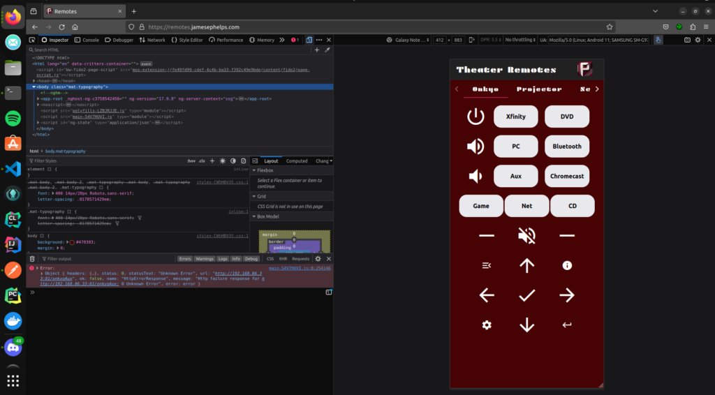
Task: Open the No throttling dropdown
Action: tap(520, 40)
